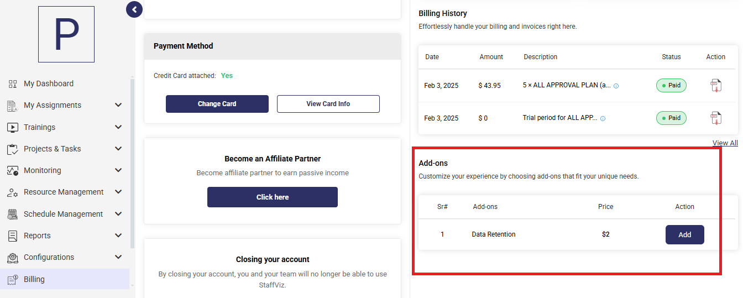743x298 pixels.
Task: Open the Resource Management menu item
Action: 65,192
